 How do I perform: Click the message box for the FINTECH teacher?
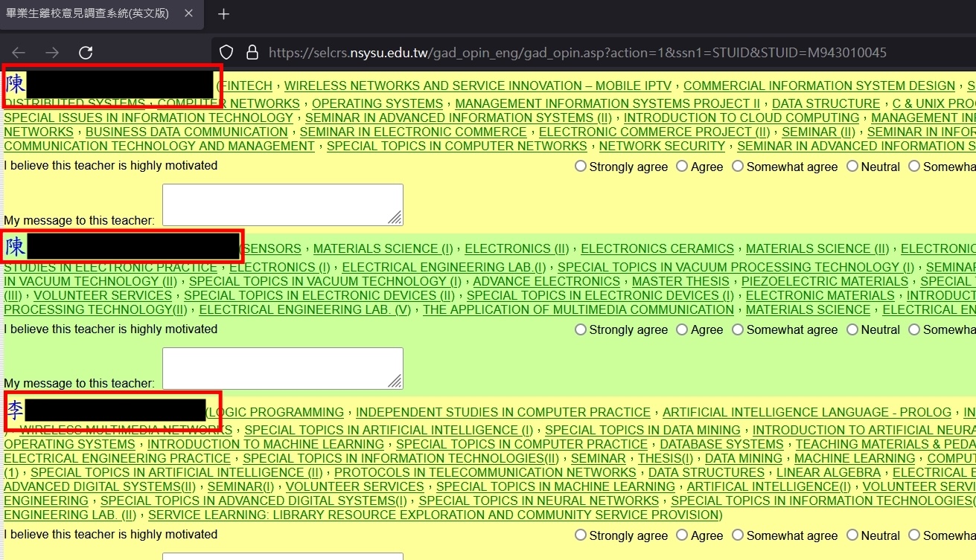[x=283, y=205]
